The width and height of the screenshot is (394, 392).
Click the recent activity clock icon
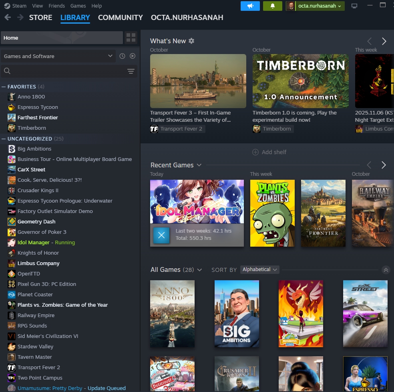(123, 56)
